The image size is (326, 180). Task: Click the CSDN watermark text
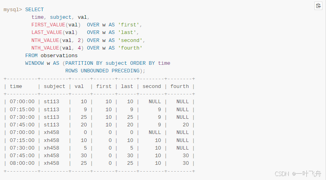click(x=282, y=174)
